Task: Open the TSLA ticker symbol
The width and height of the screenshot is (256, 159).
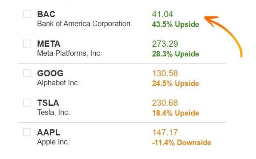Action: point(48,103)
